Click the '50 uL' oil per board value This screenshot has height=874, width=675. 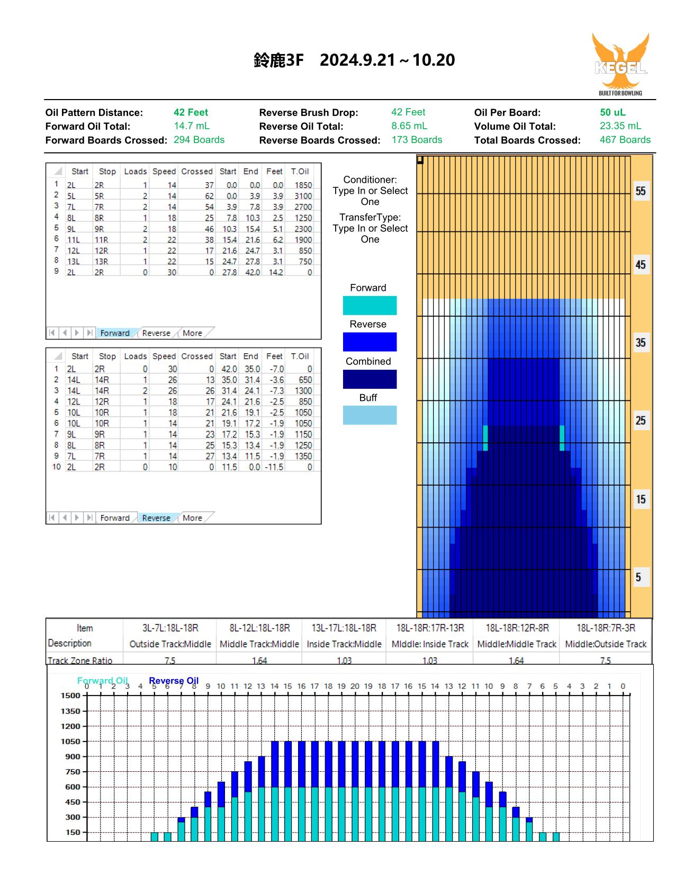(613, 112)
